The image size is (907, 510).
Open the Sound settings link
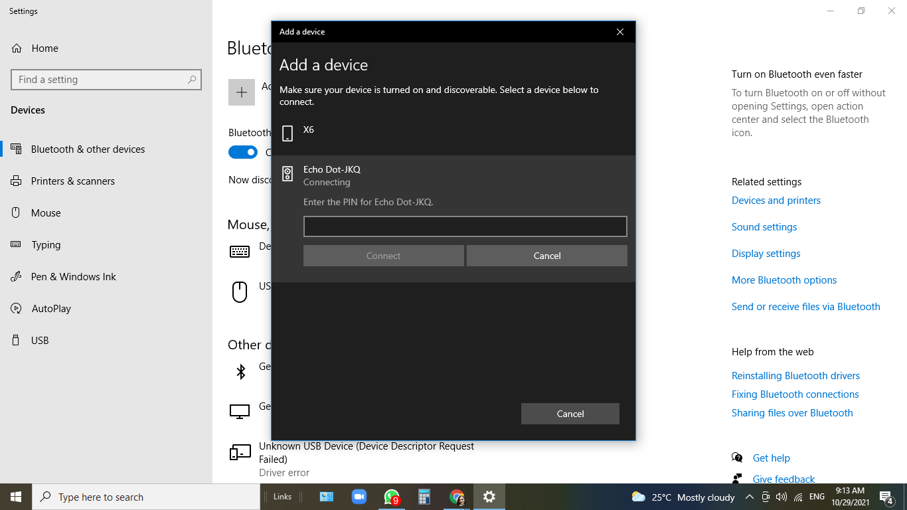(x=764, y=227)
